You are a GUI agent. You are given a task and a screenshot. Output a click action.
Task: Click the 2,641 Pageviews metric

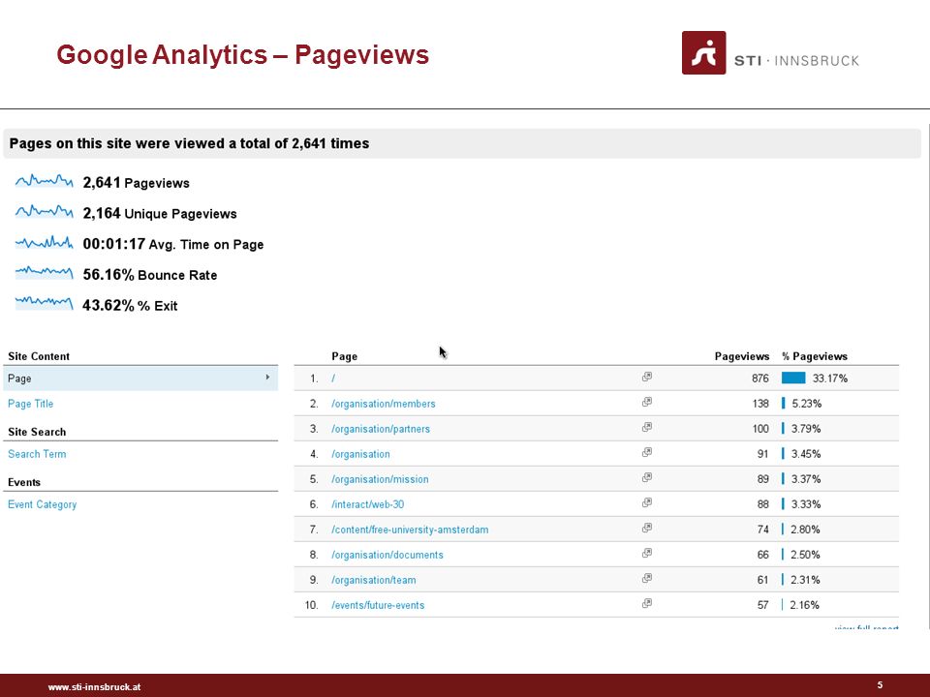point(136,183)
